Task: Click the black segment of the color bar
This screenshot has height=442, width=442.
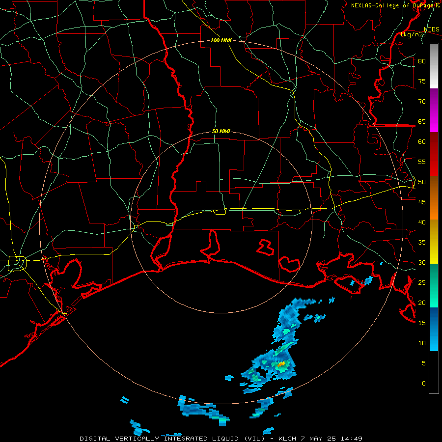Action: tap(434, 372)
